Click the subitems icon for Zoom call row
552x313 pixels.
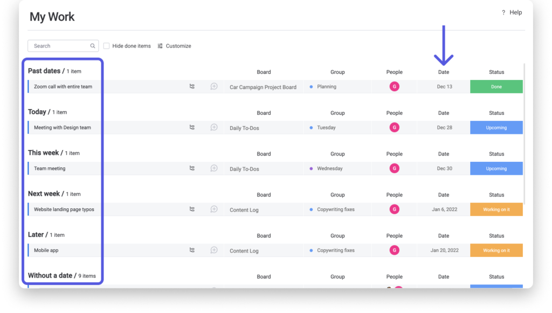pos(192,86)
